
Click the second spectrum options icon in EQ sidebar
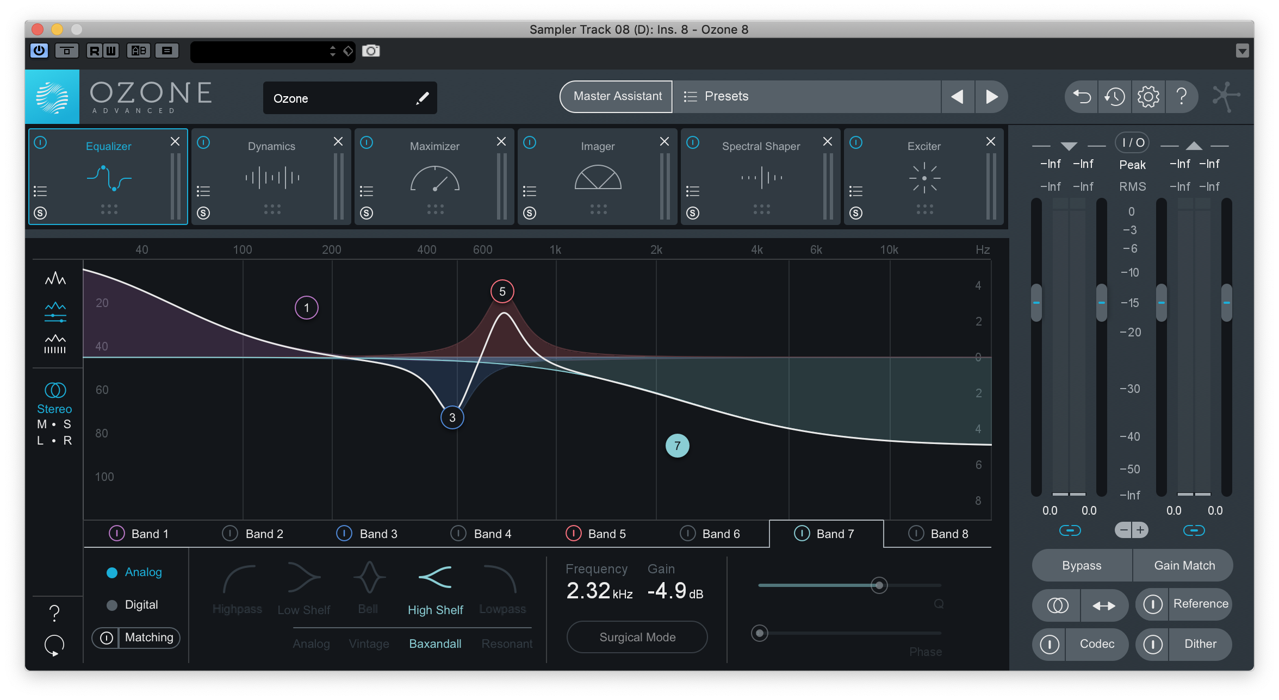tap(55, 312)
